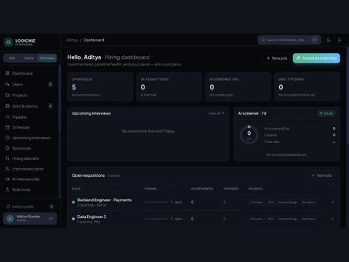This screenshot has width=349, height=262.
Task: Click the Search candidates, jobs field
Action: (x=290, y=40)
